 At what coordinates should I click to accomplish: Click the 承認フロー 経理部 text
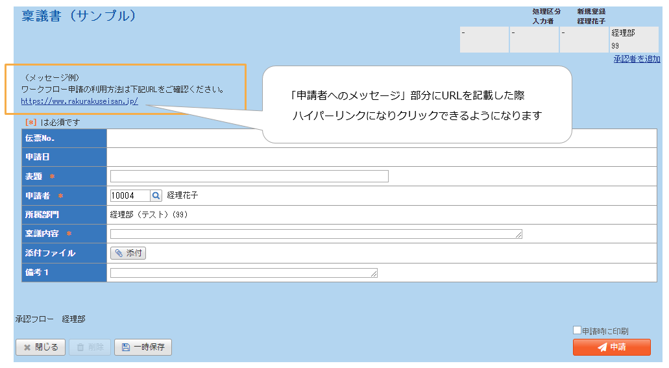[x=50, y=319]
